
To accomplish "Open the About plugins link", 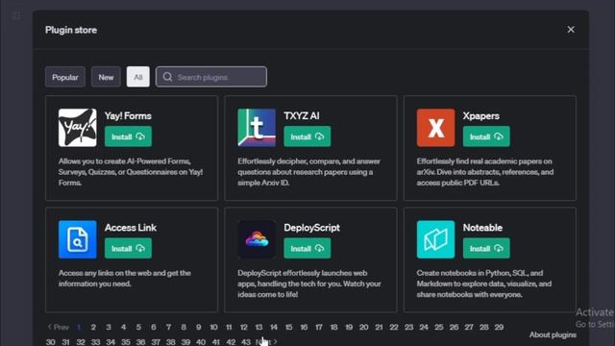I will (553, 334).
